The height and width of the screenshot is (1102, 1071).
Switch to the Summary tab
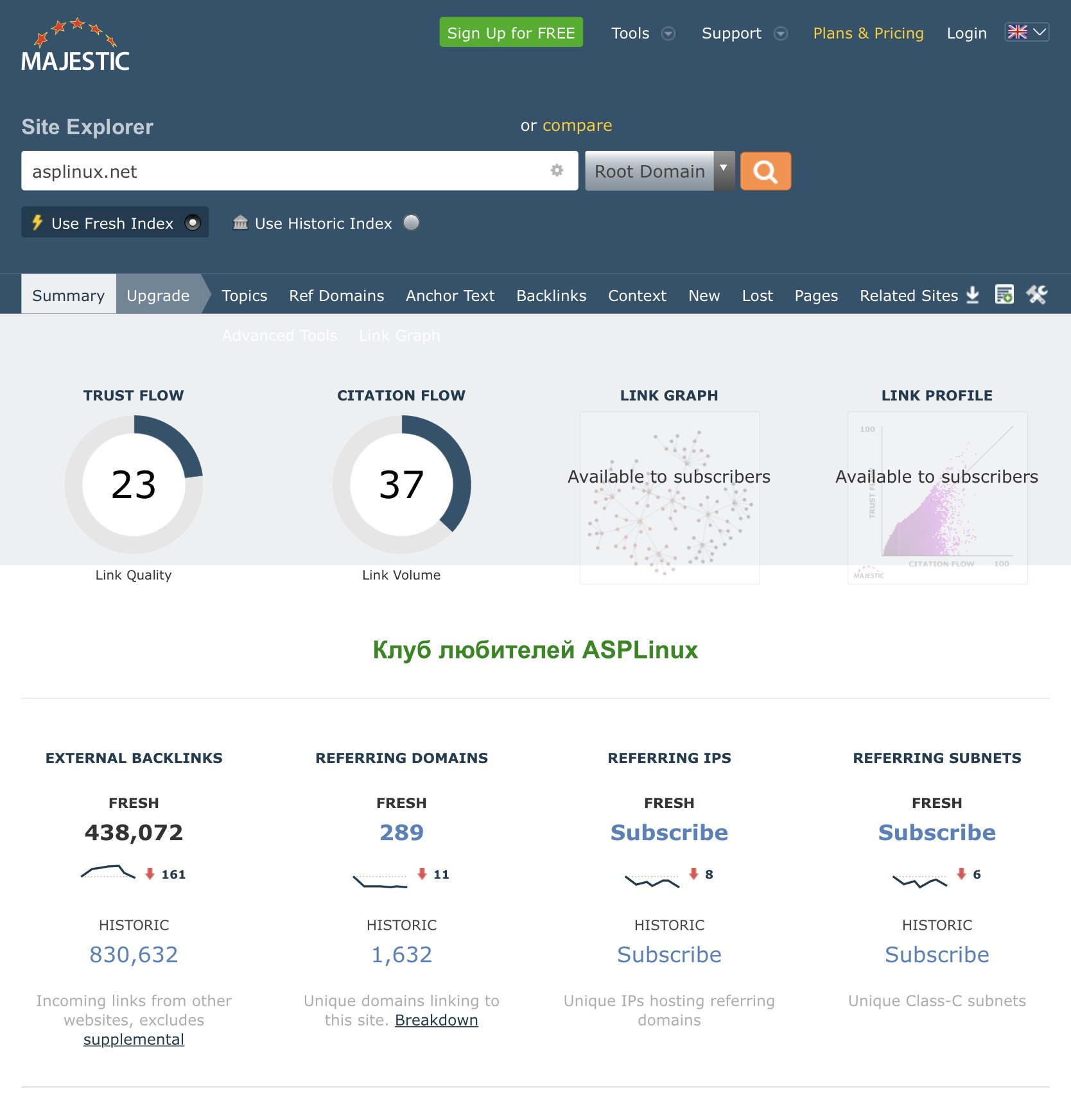[x=68, y=295]
